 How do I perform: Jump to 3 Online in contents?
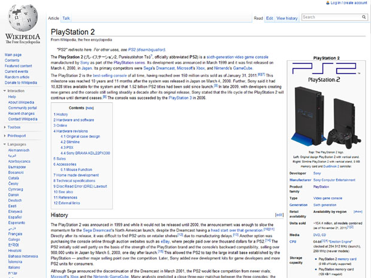click(60, 126)
